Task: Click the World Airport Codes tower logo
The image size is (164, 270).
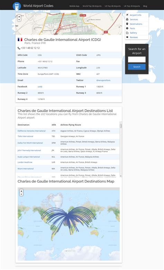Action: pyautogui.click(x=17, y=6)
